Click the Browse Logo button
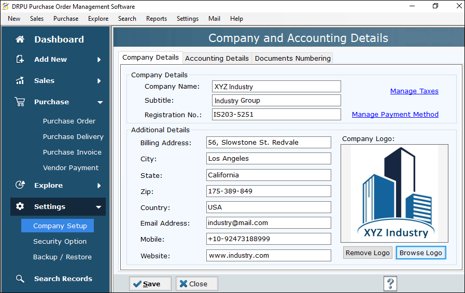465x293 pixels. pos(421,253)
